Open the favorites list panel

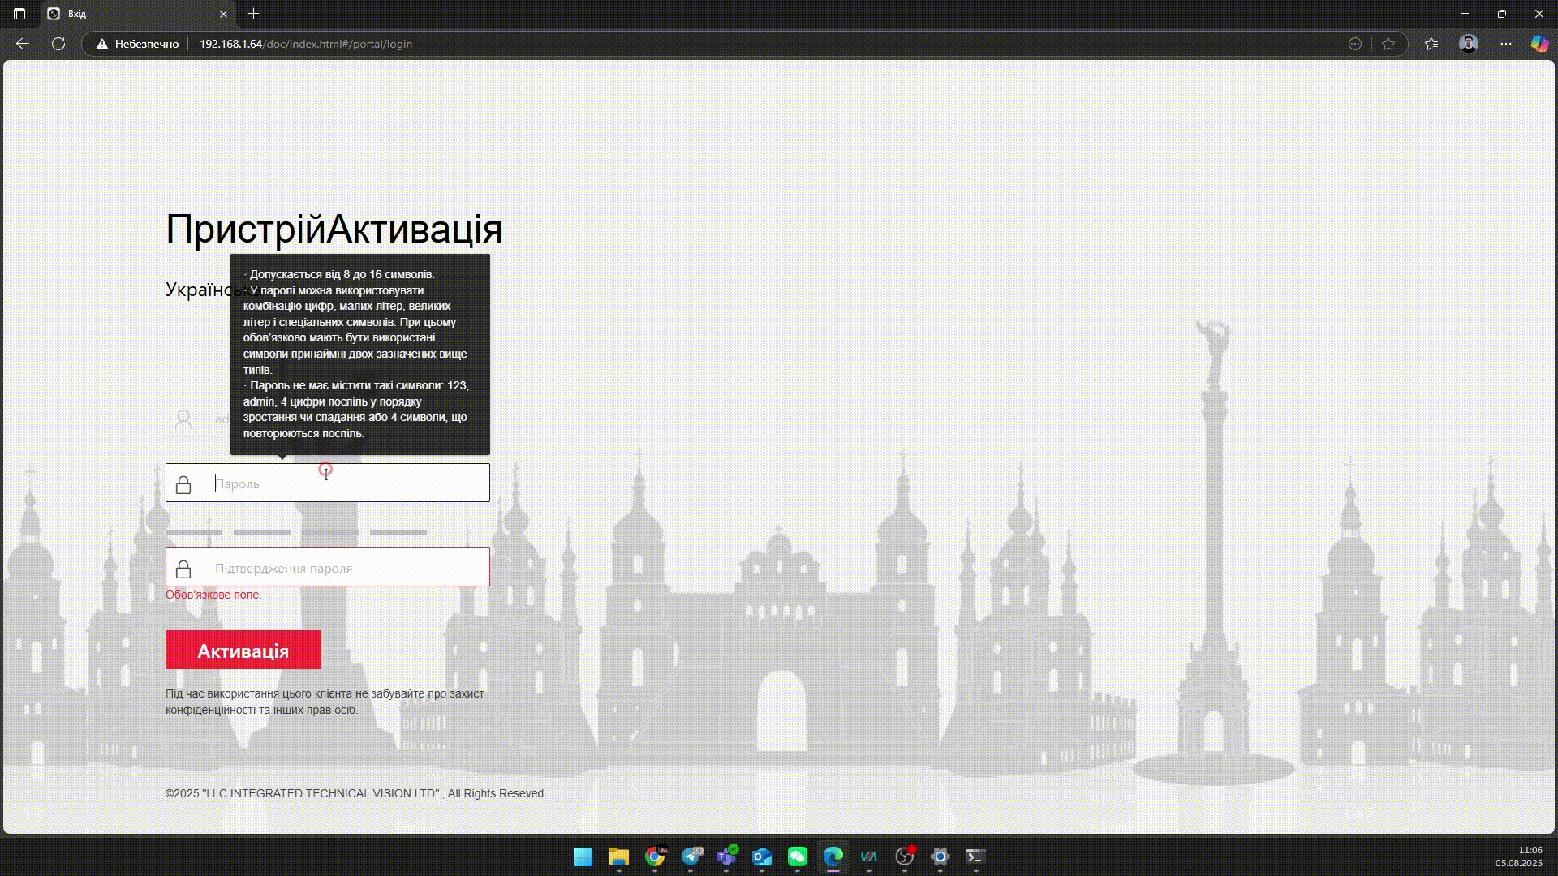(1431, 44)
